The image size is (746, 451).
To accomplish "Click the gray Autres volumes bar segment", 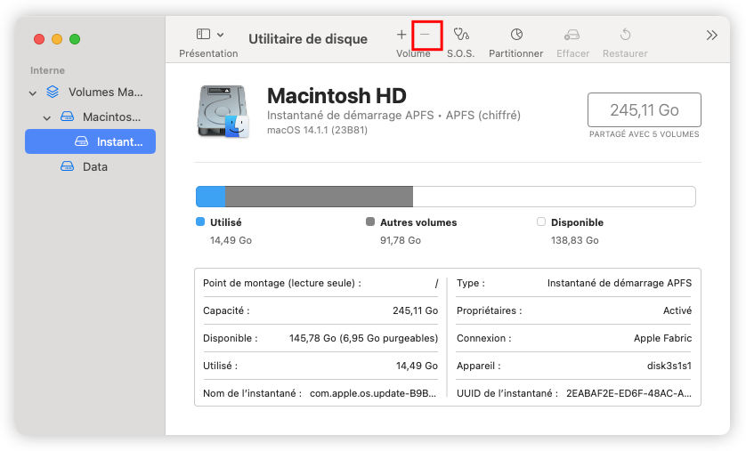I will click(319, 197).
